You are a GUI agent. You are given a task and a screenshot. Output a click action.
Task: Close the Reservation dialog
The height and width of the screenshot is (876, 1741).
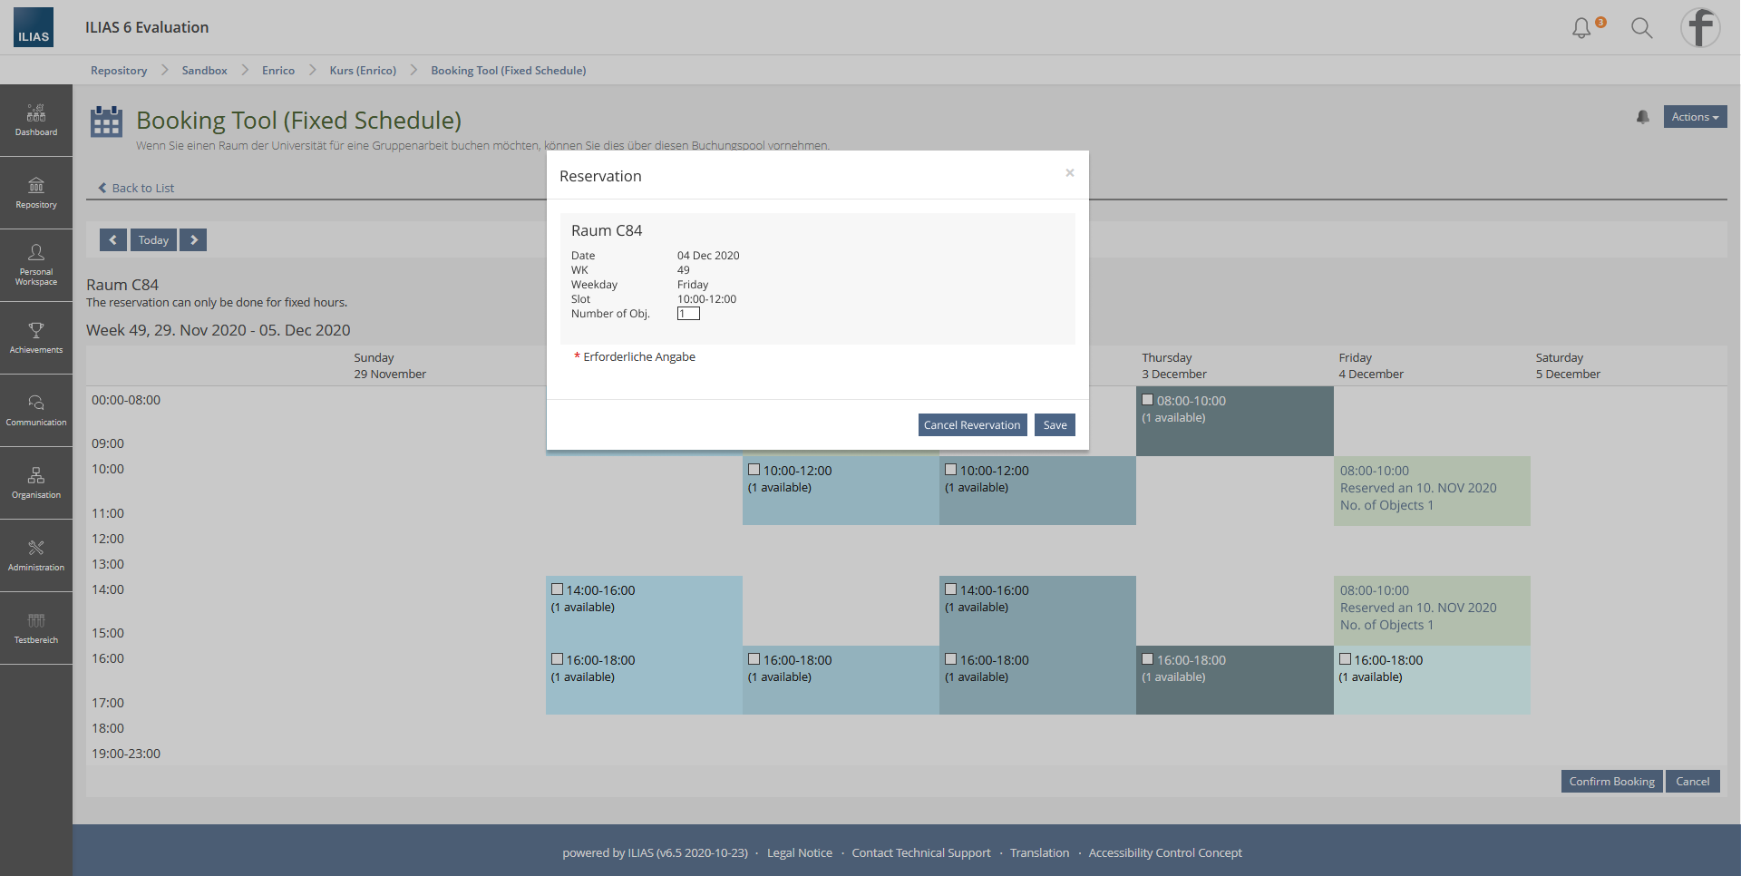point(1070,172)
